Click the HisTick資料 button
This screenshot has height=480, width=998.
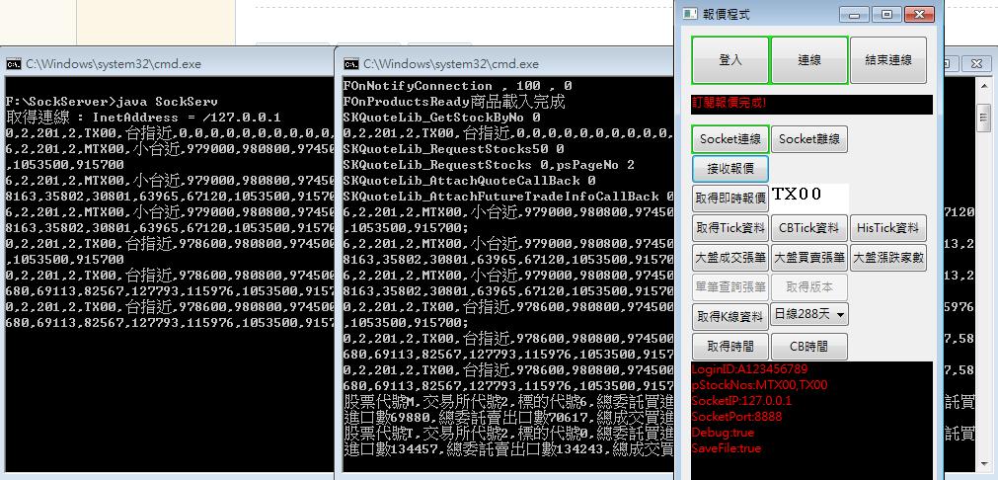coord(887,228)
